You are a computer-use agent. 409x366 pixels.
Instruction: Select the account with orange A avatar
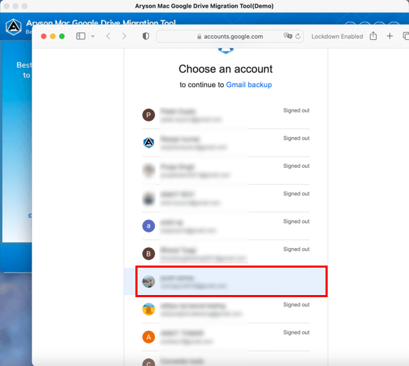[226, 337]
